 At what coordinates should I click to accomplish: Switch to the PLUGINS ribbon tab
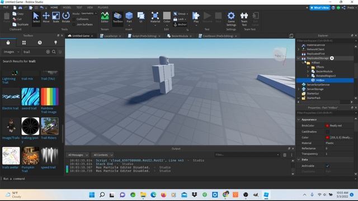(103, 7)
